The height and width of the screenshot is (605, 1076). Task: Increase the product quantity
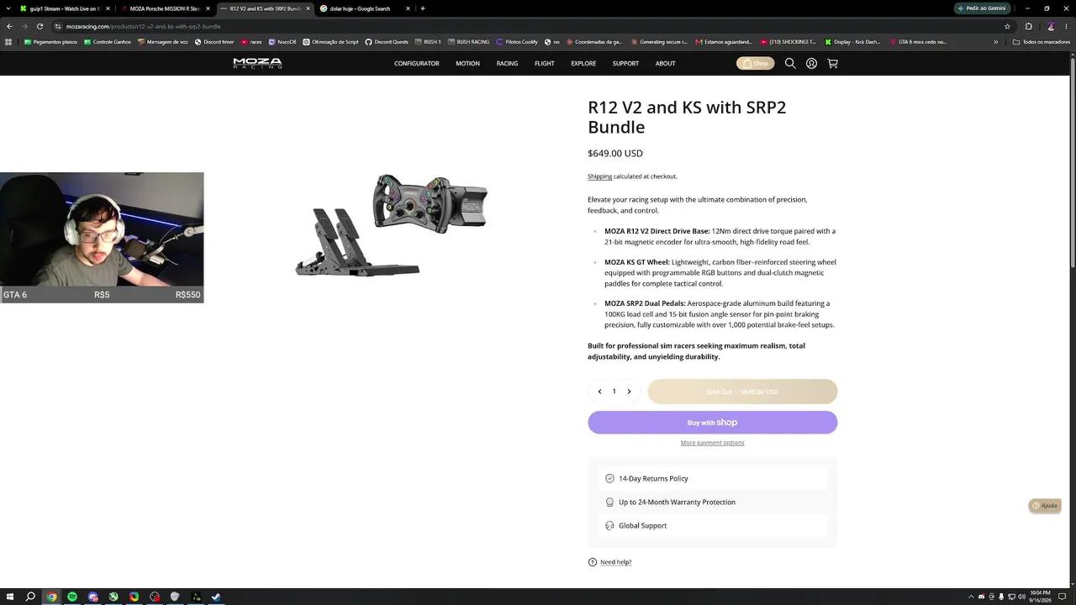coord(629,392)
